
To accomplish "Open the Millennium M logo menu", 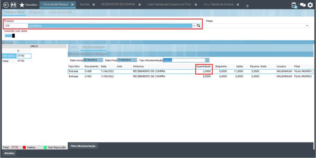I will click(13, 5).
